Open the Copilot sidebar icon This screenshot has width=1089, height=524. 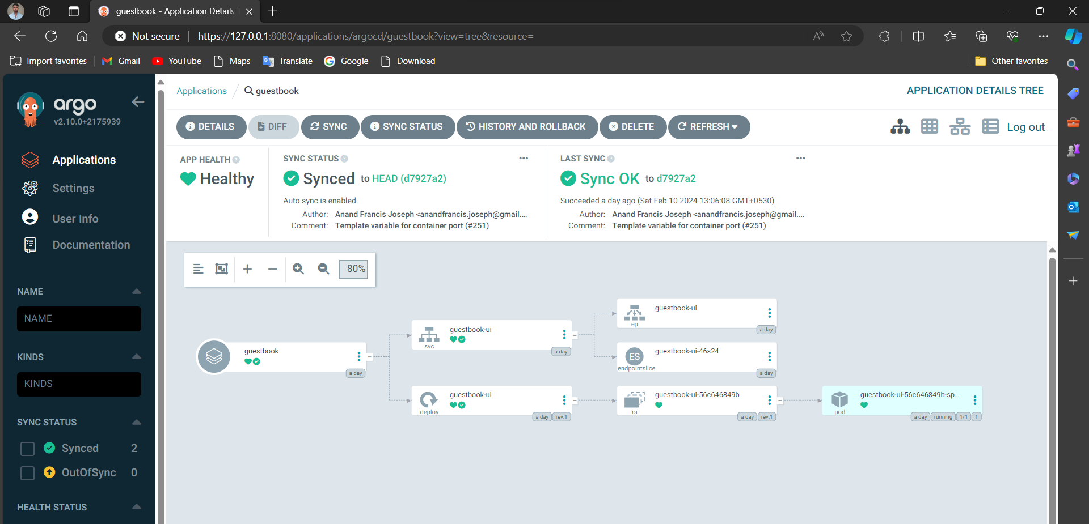coord(1073,36)
